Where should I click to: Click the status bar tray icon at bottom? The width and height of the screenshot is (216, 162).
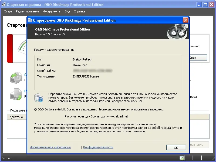click(x=182, y=158)
